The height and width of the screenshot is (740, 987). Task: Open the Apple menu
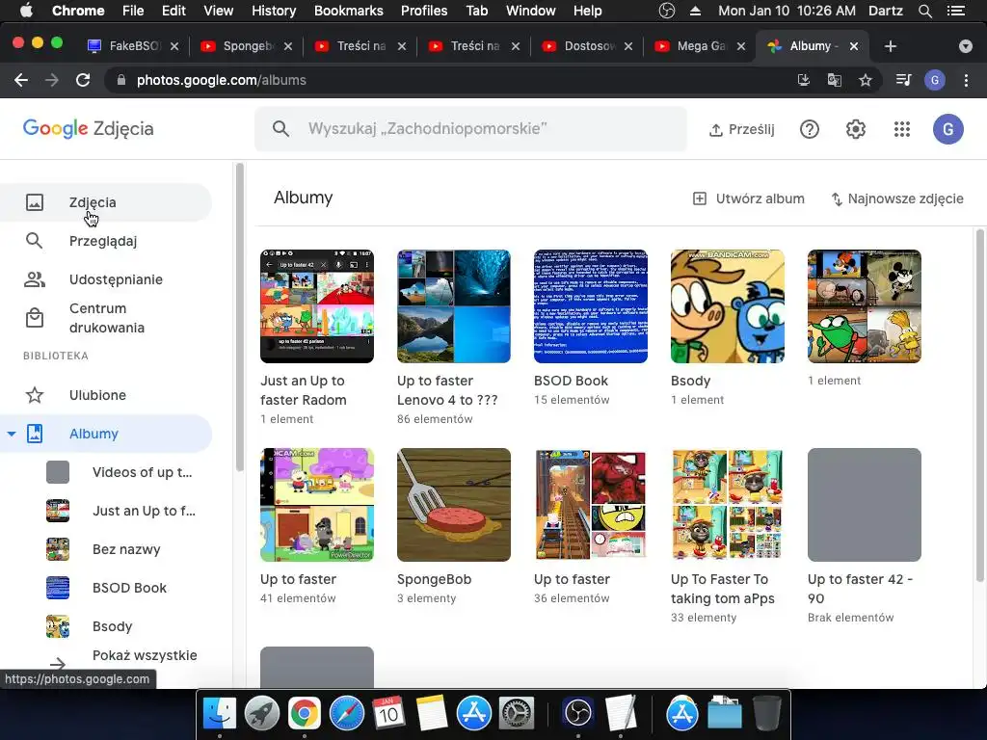tap(26, 11)
